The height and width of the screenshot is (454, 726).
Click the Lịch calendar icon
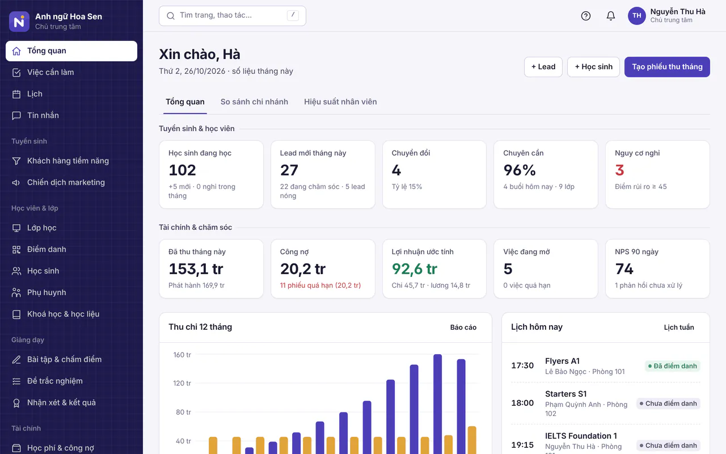click(16, 94)
